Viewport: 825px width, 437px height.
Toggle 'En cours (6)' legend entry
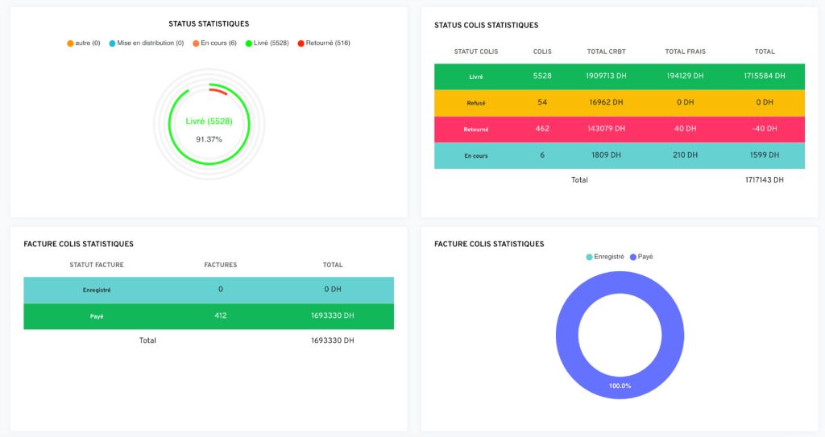click(214, 43)
